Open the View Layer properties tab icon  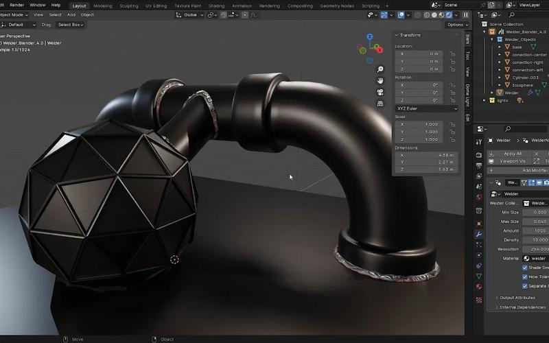point(478,176)
